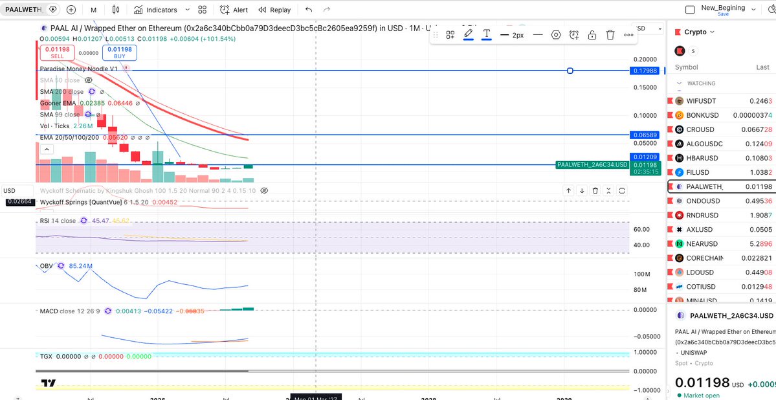Toggle lock on the selected drawing

592,35
